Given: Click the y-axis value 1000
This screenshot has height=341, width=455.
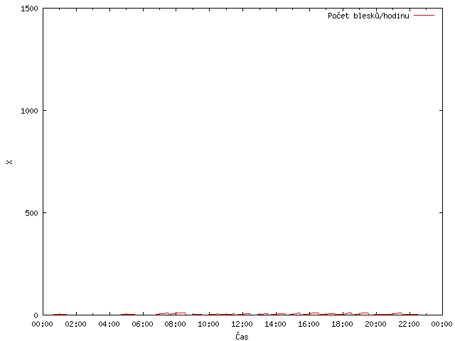Looking at the screenshot, I should [x=29, y=111].
